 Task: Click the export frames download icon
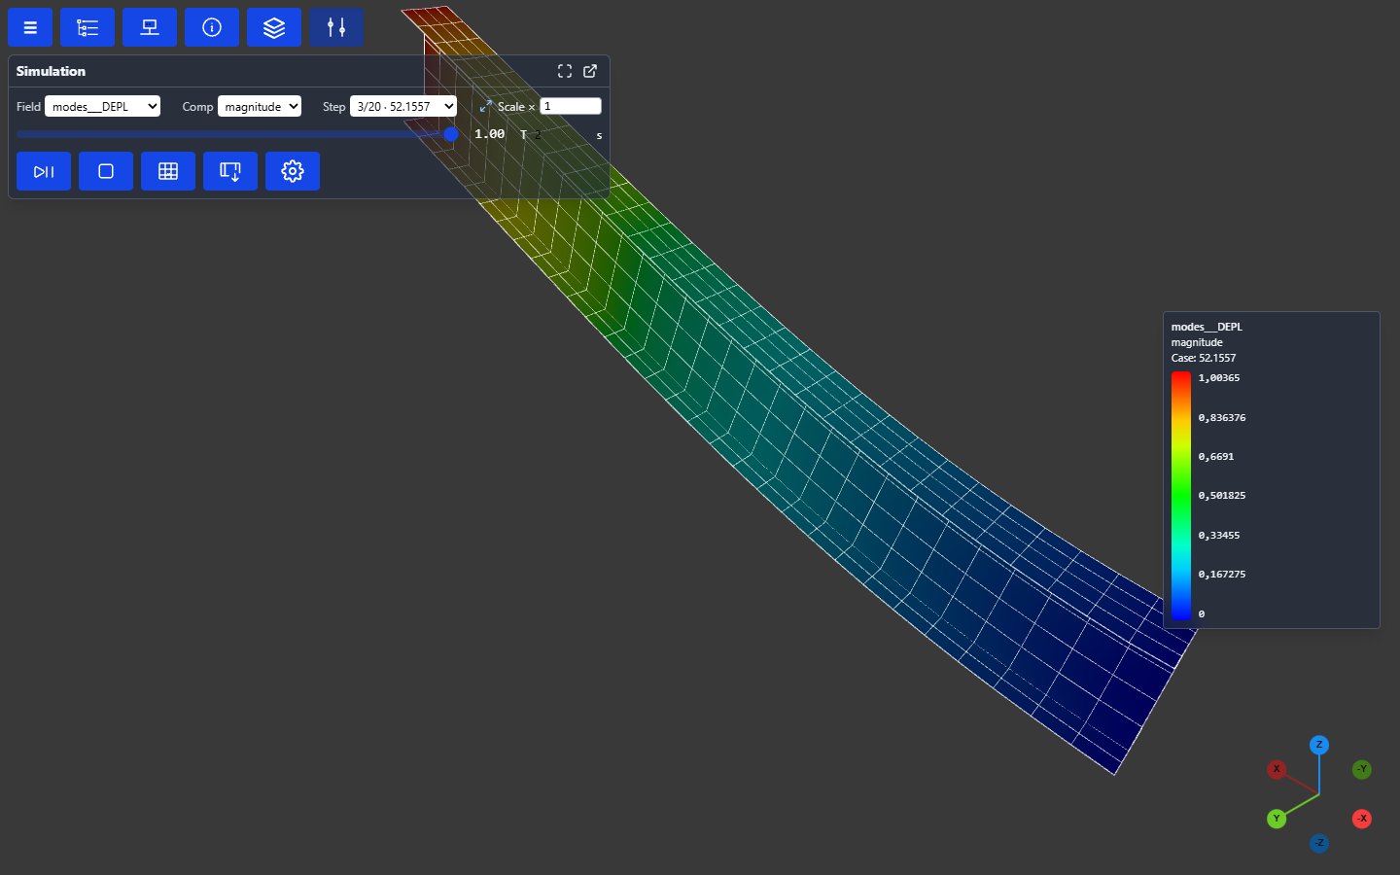click(230, 171)
